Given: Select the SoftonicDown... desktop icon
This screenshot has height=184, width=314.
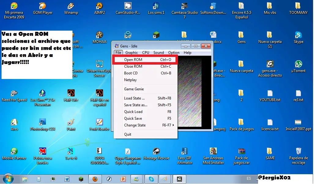Looking at the screenshot, I should [x=213, y=9].
